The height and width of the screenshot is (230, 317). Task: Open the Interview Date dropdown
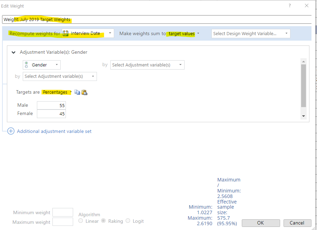click(110, 33)
